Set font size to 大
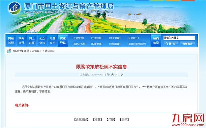This screenshot has width=206, height=128. point(112,75)
